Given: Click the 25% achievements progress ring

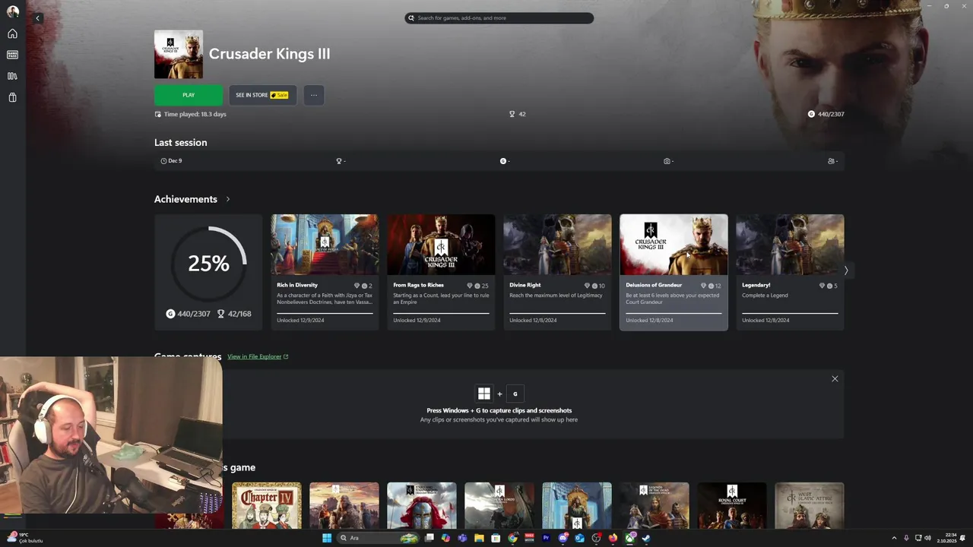Looking at the screenshot, I should coord(208,263).
